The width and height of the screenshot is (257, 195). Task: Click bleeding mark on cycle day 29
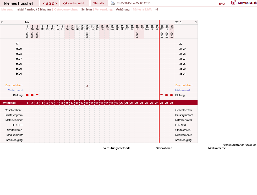coord(167,95)
